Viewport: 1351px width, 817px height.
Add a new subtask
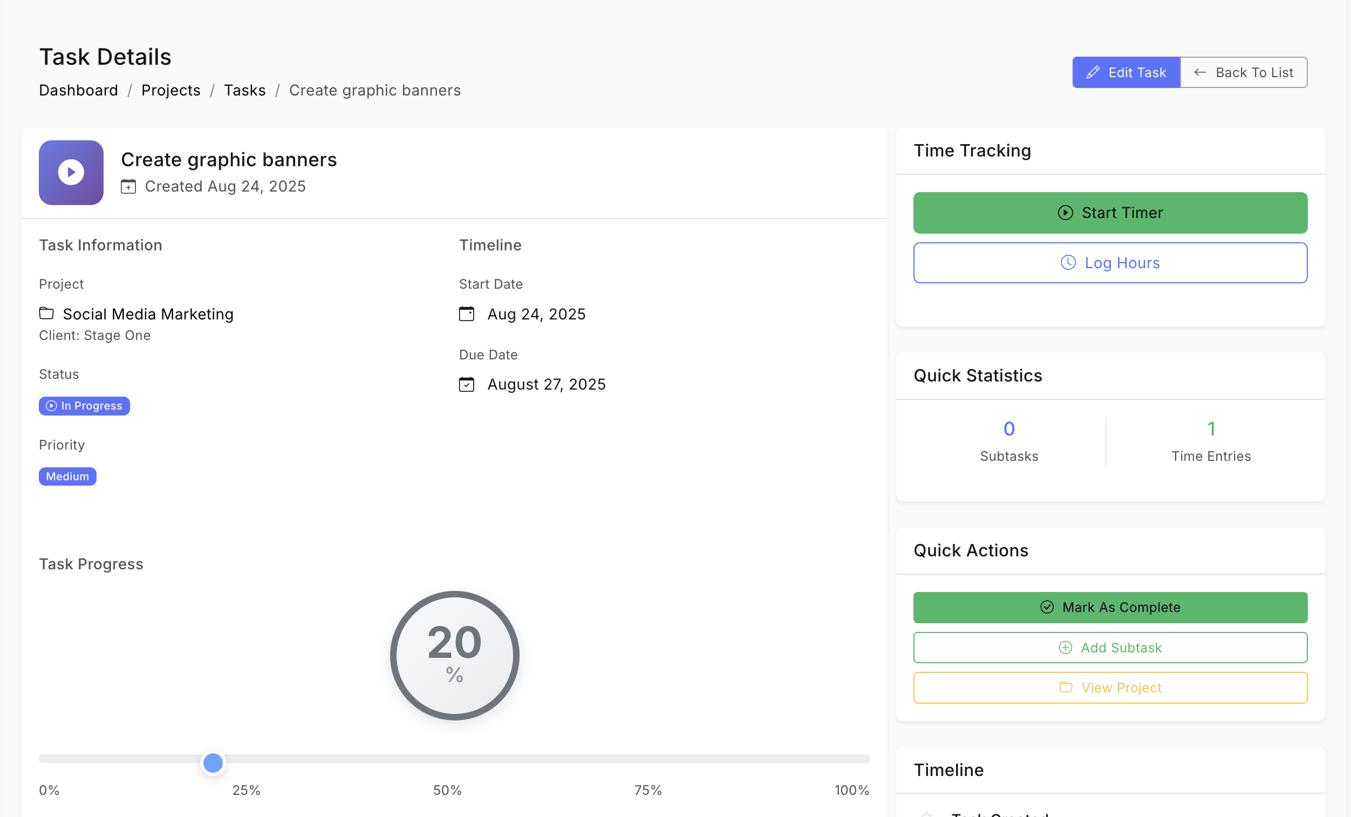click(x=1110, y=648)
